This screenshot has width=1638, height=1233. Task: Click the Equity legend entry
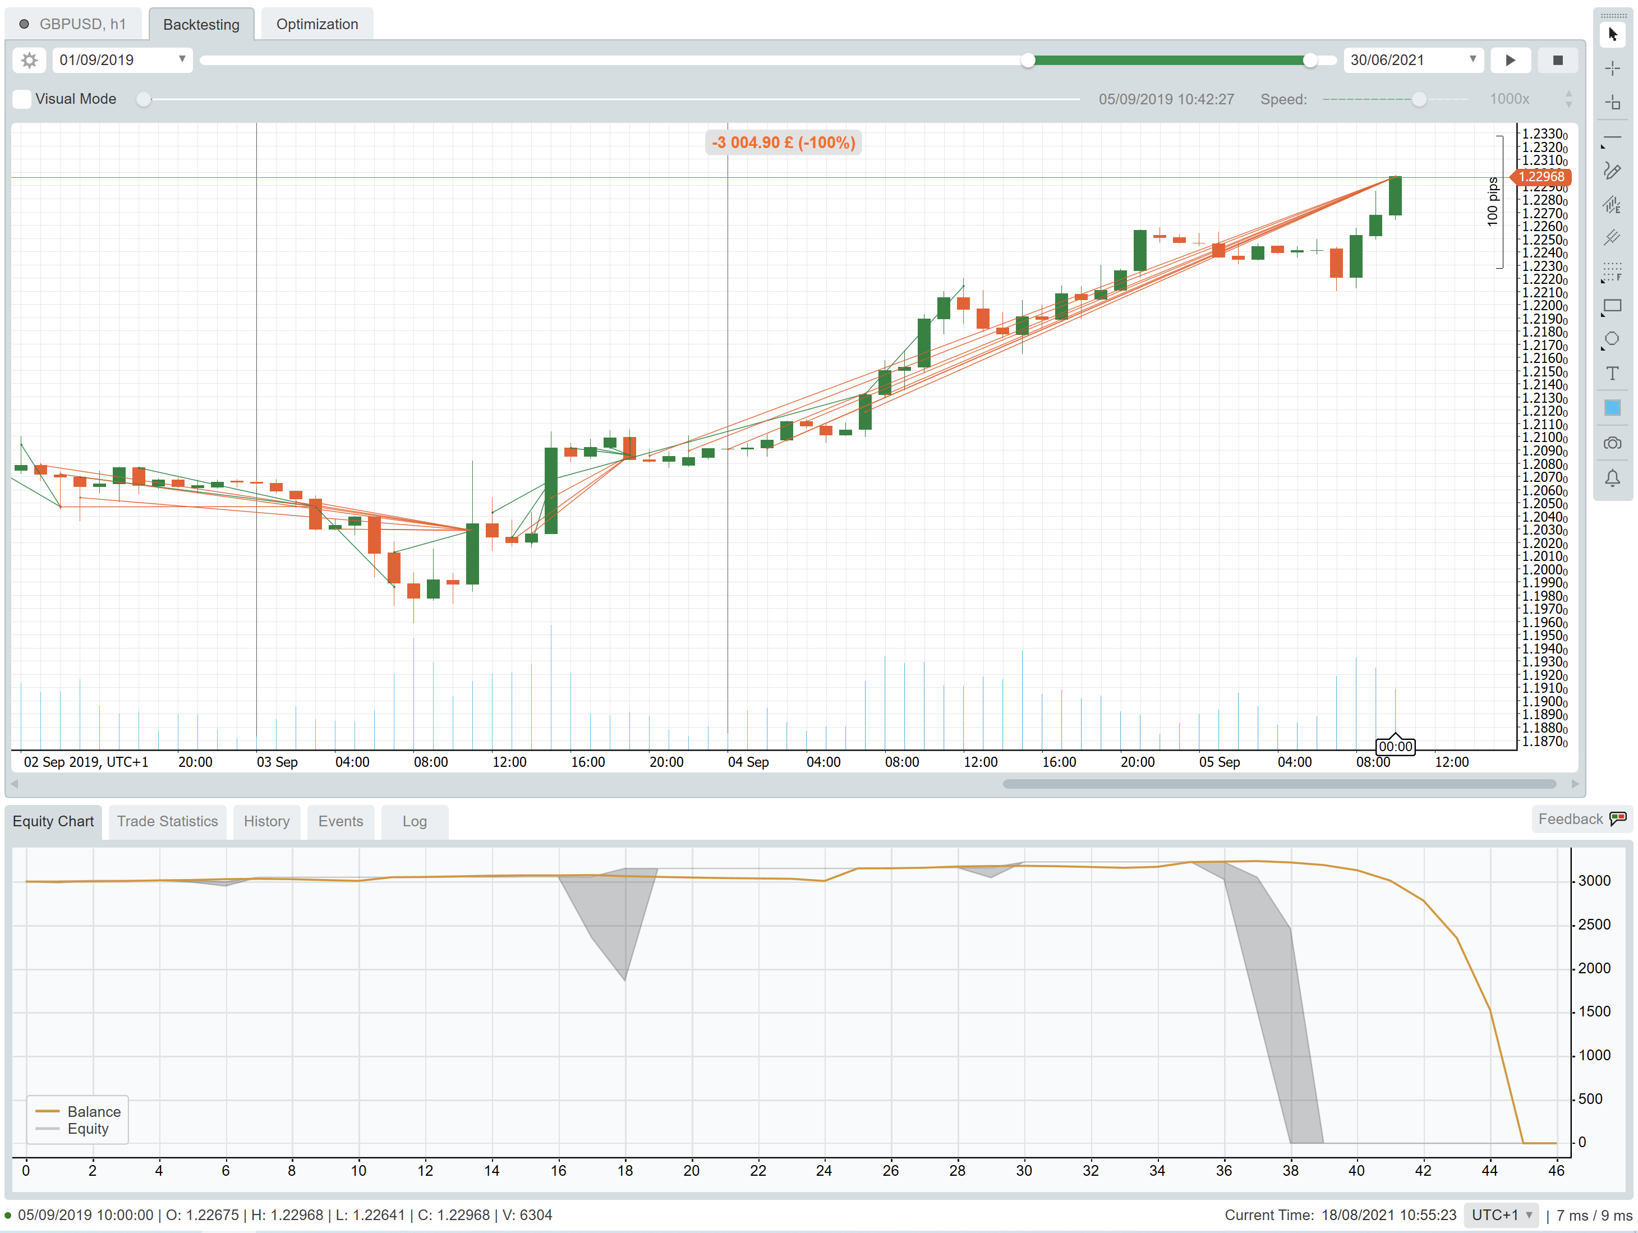72,1129
